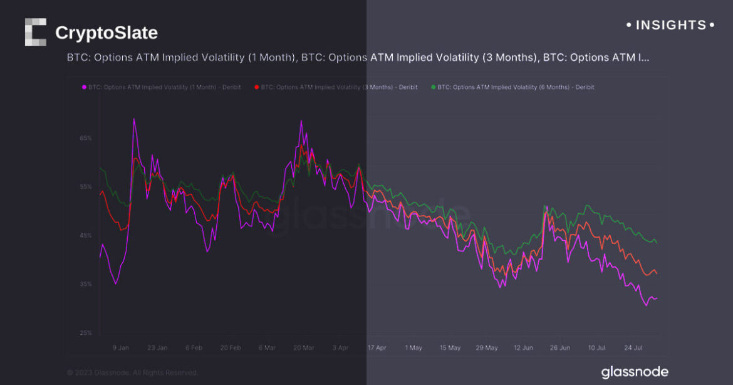Click the glassnode watermark in chart center
The image size is (733, 385).
[370, 216]
